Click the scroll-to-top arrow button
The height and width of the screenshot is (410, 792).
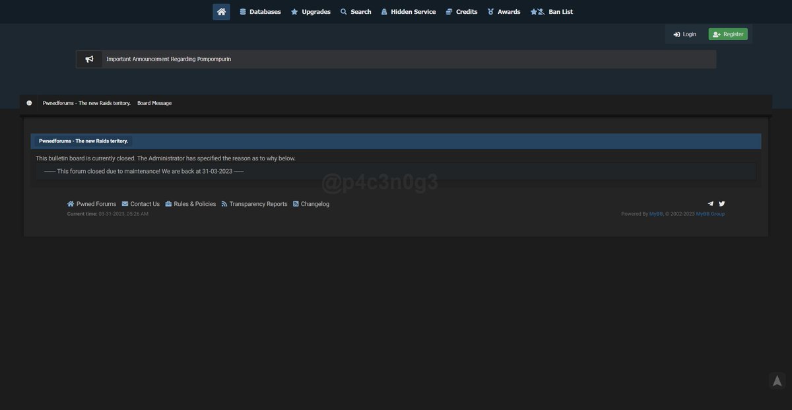777,381
